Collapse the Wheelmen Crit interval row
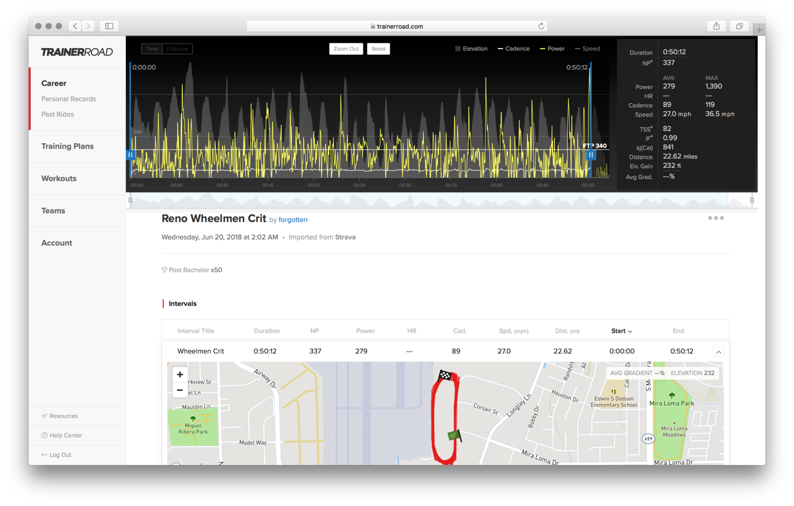The width and height of the screenshot is (794, 506). (718, 352)
